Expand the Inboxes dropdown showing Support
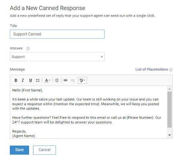The height and width of the screenshot is (156, 188). (x=57, y=57)
